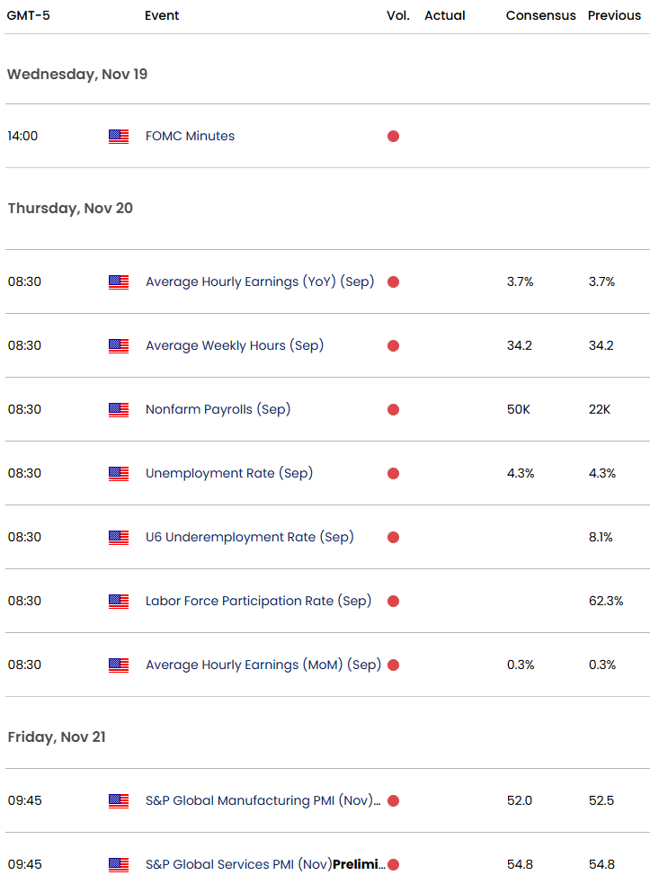The width and height of the screenshot is (650, 884).
Task: Open the Nonfarm Payrolls (Sep) event
Action: point(218,410)
